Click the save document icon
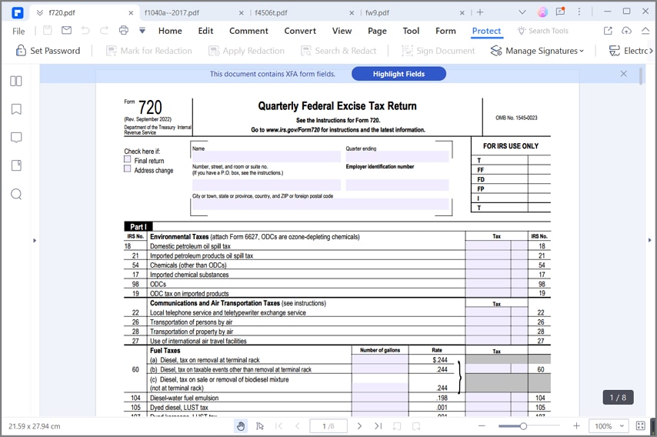 point(48,30)
